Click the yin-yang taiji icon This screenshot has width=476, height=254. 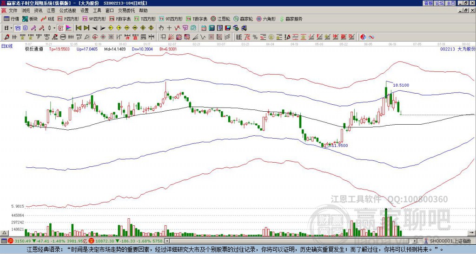(x=364, y=37)
